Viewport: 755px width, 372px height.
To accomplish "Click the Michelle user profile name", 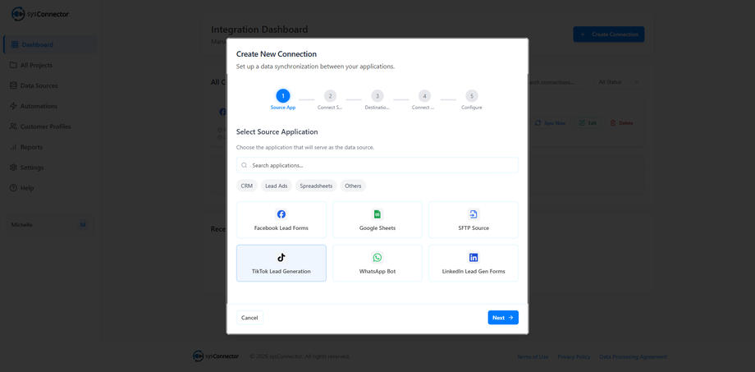I will click(22, 225).
